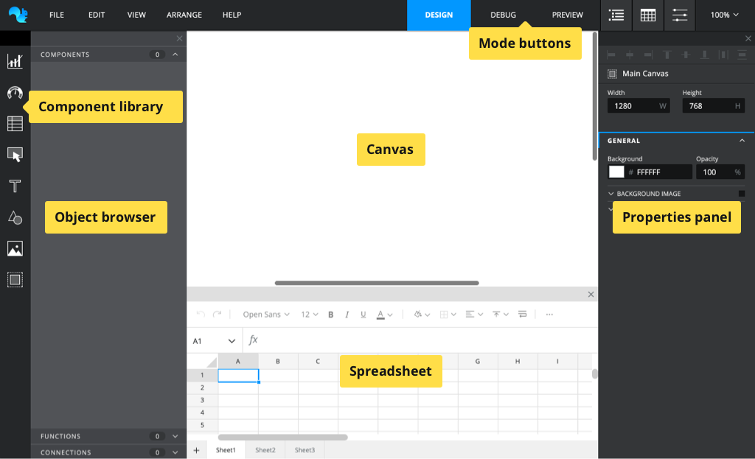Viewport: 755px width, 459px height.
Task: Click the white Background color swatch
Action: coord(616,172)
